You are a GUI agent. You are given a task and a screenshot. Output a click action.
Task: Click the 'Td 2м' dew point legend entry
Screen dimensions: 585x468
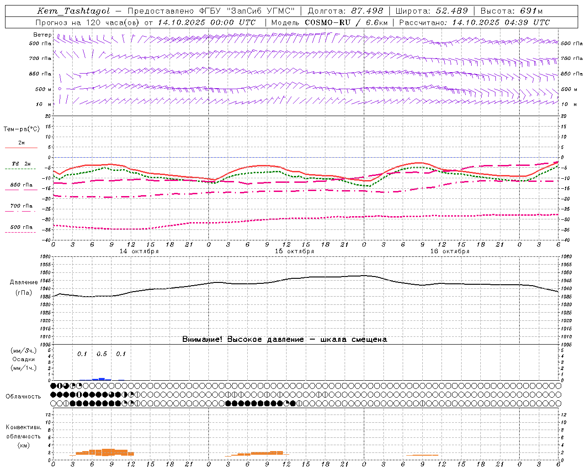(x=21, y=164)
